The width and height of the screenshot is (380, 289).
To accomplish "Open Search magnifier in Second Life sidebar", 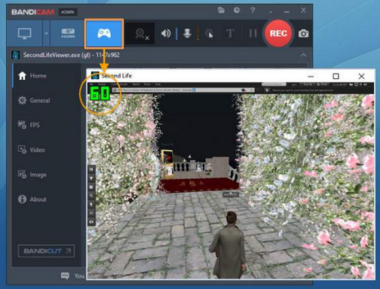I will point(91,195).
